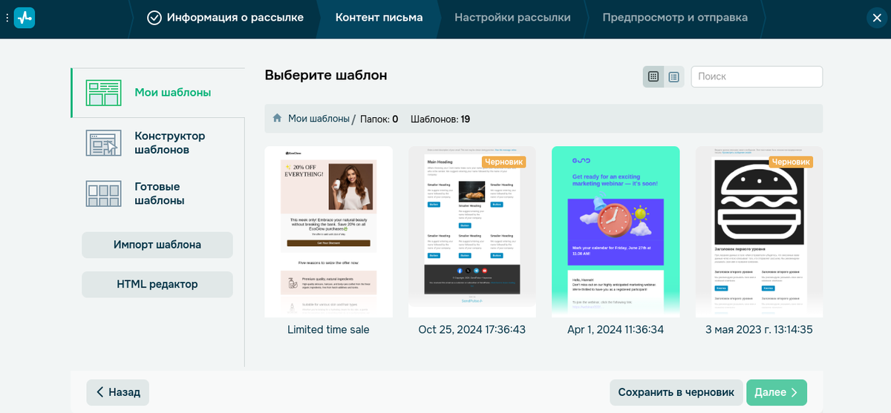Switch to grid view of templates

(653, 76)
